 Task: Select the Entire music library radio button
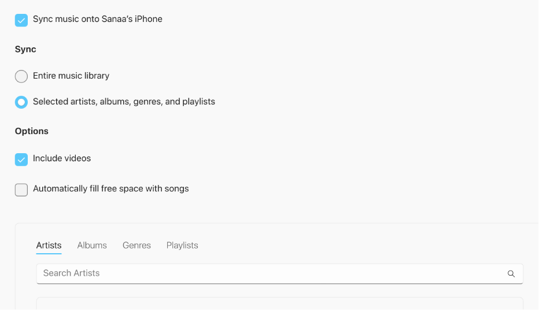21,76
